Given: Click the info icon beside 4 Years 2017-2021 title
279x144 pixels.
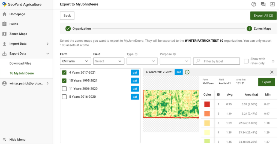Looking at the screenshot, I should click(x=187, y=72).
